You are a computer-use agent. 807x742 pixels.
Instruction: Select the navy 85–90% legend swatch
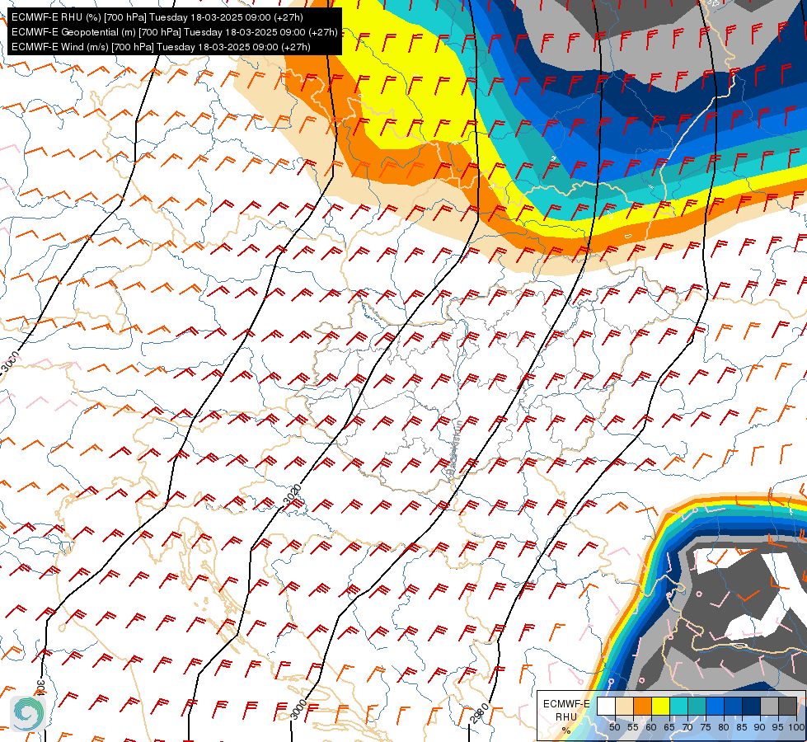pos(752,706)
